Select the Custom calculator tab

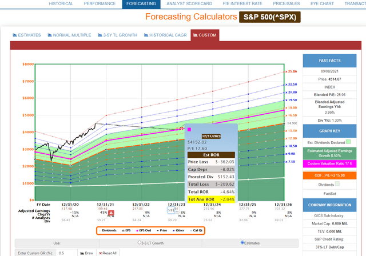pyautogui.click(x=205, y=35)
